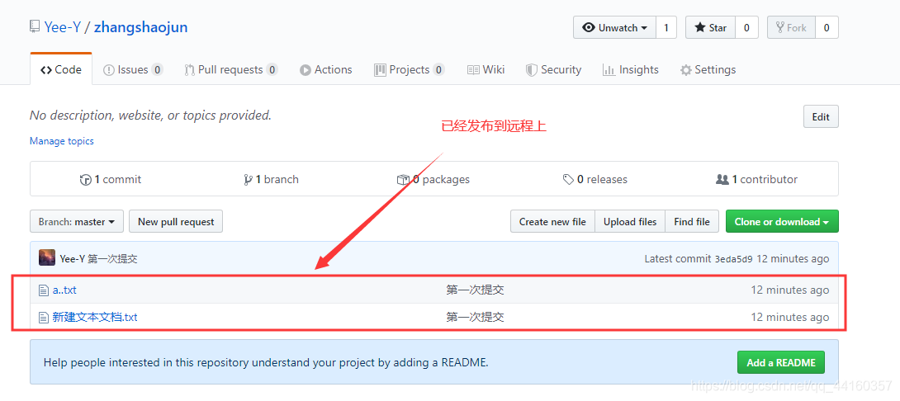This screenshot has width=900, height=401.
Task: Click the star count showing 0
Action: 746,27
